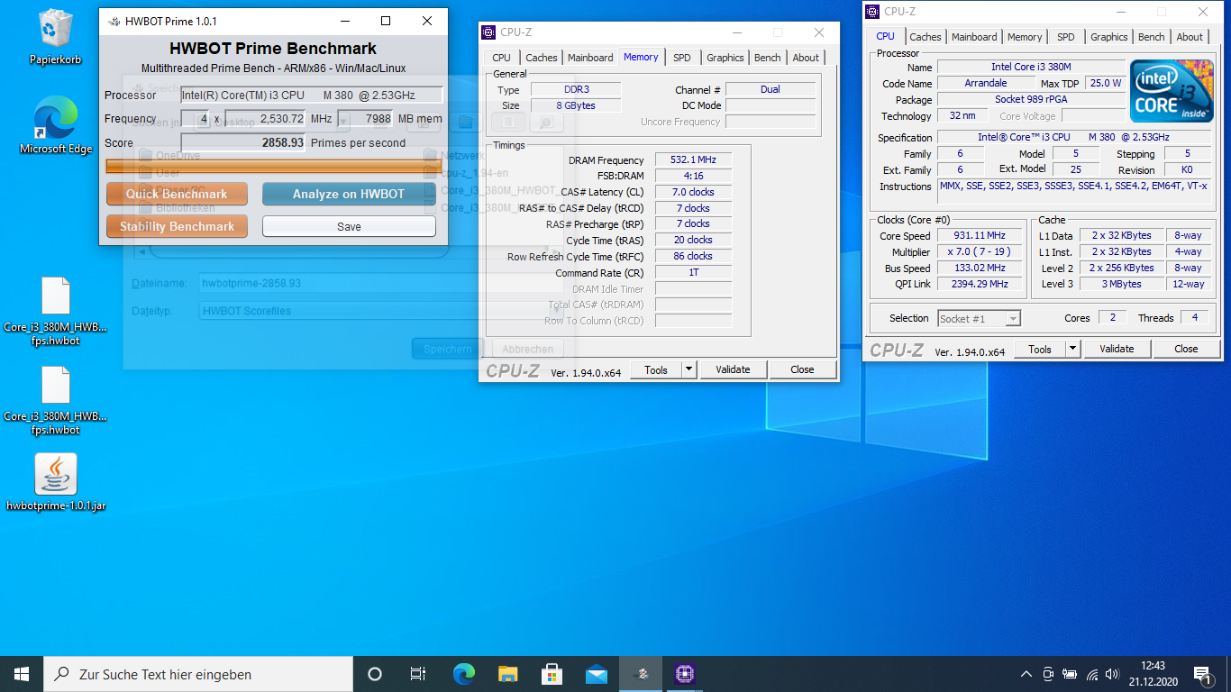Viewport: 1231px width, 692px height.
Task: Open the Papierkorb recycle bin desktop icon
Action: point(56,38)
